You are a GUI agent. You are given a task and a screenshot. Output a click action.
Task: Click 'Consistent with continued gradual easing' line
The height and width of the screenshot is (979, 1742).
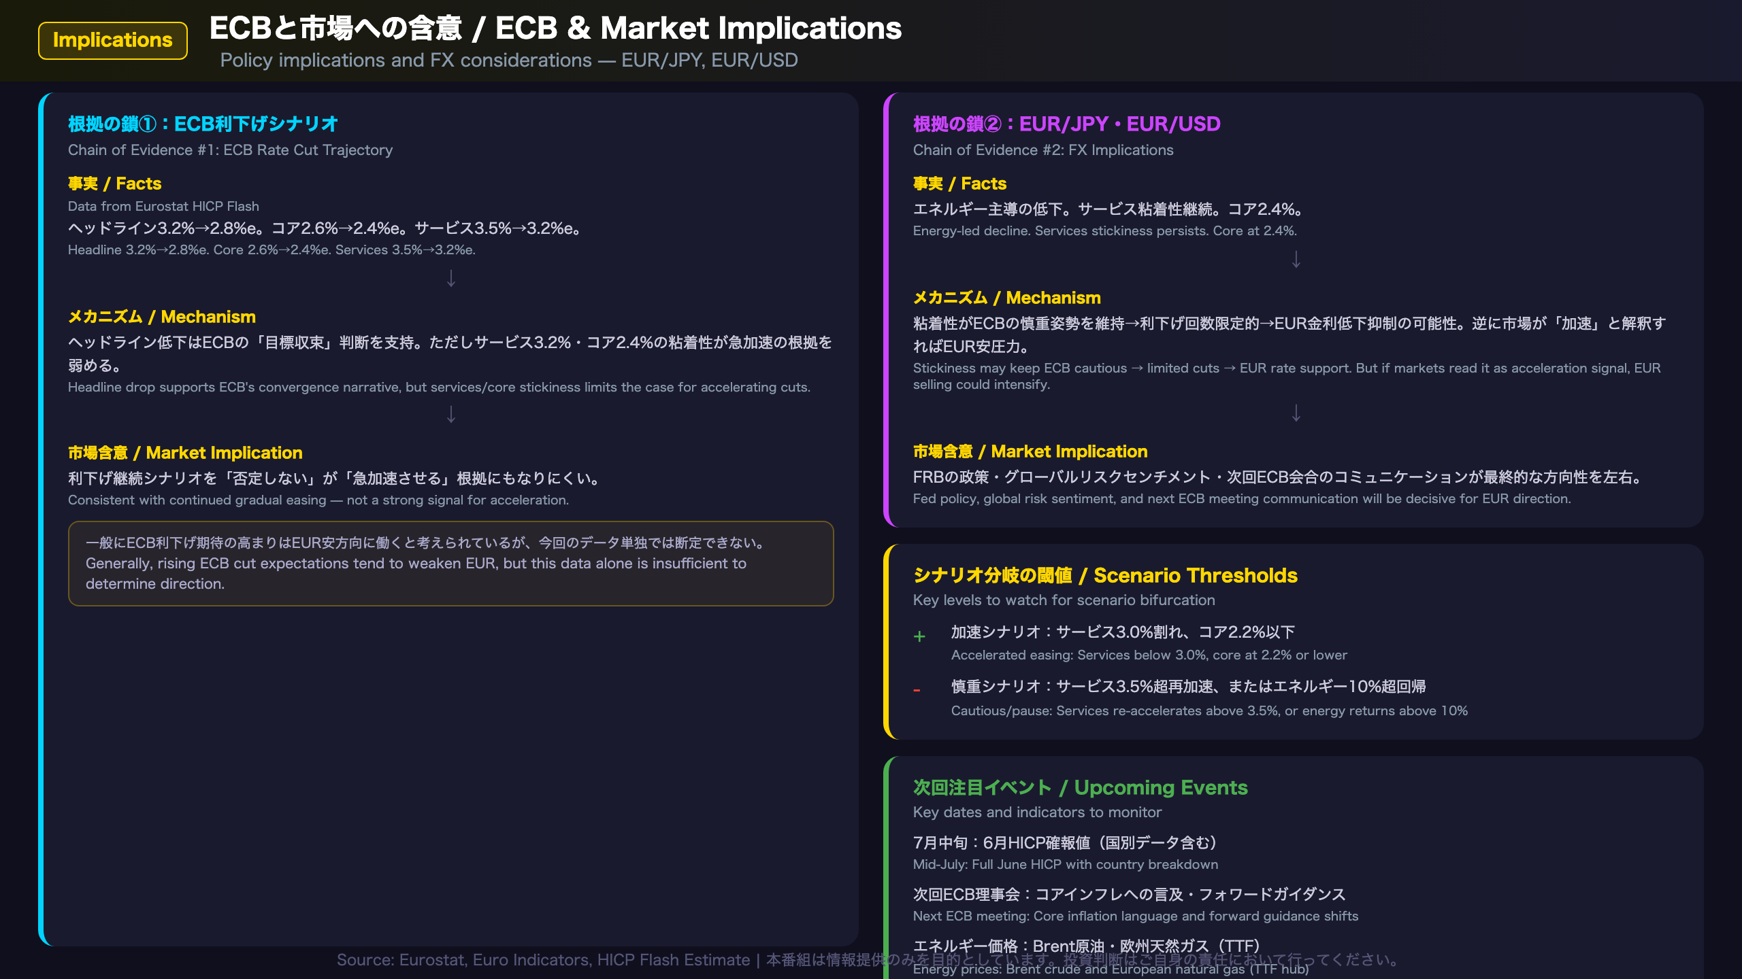[x=318, y=500]
